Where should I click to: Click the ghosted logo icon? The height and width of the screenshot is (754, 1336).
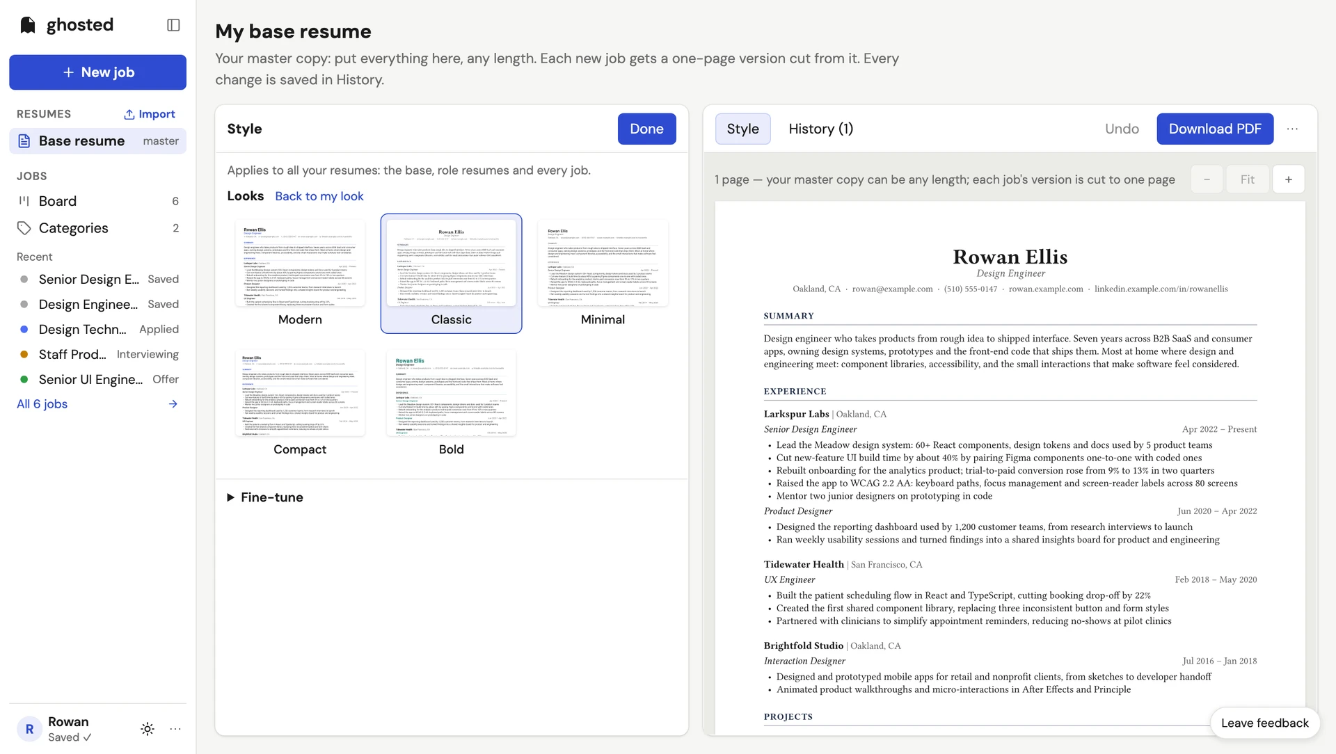tap(28, 25)
